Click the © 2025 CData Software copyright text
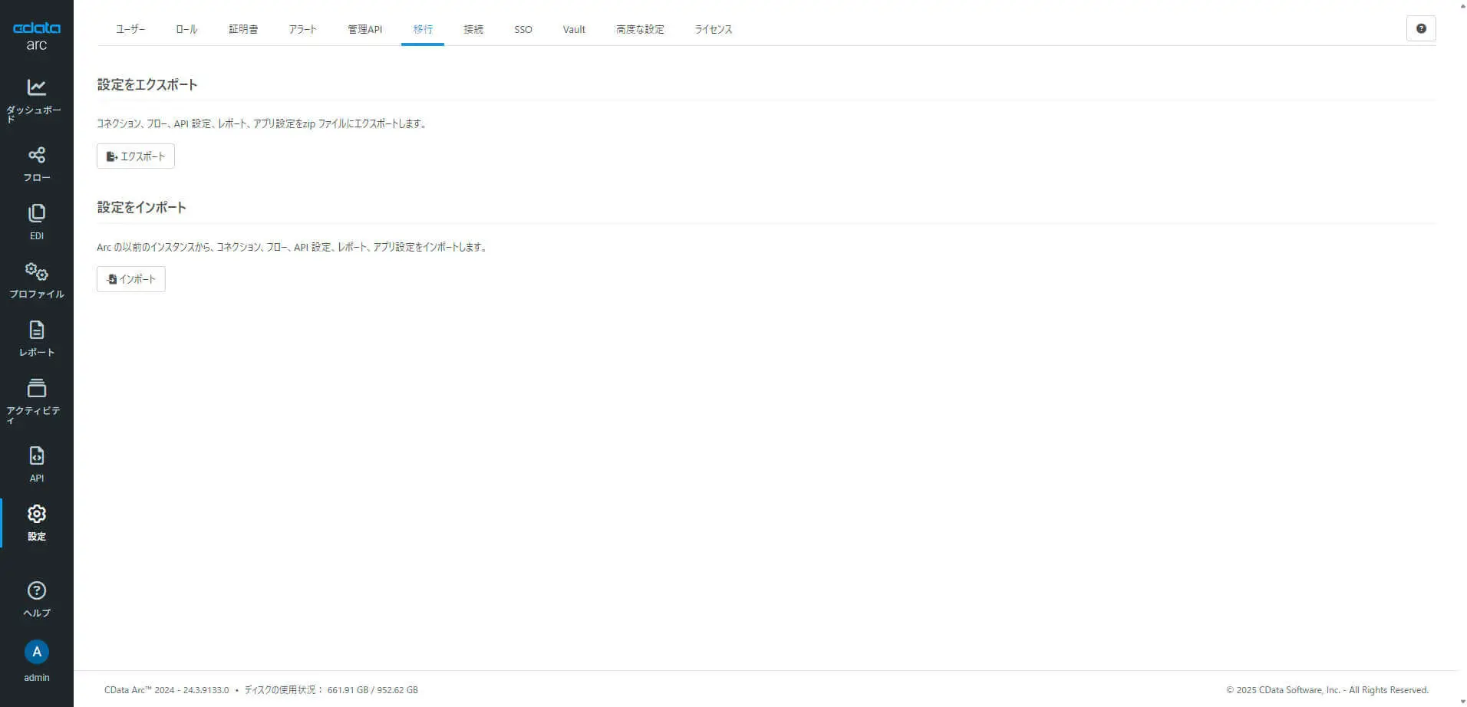Screen dimensions: 1467x707 point(1327,690)
